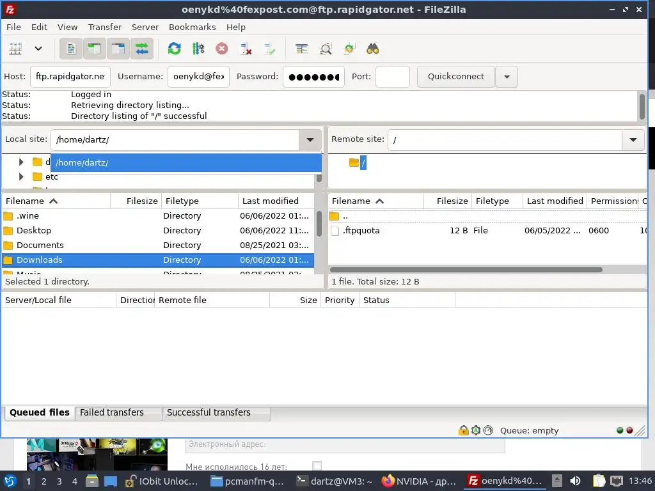Sort local list by Last modified
655x491 pixels.
coord(276,201)
